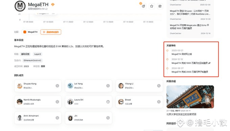Select the Ethereum(testnet) ecosystem tag

coord(32,60)
